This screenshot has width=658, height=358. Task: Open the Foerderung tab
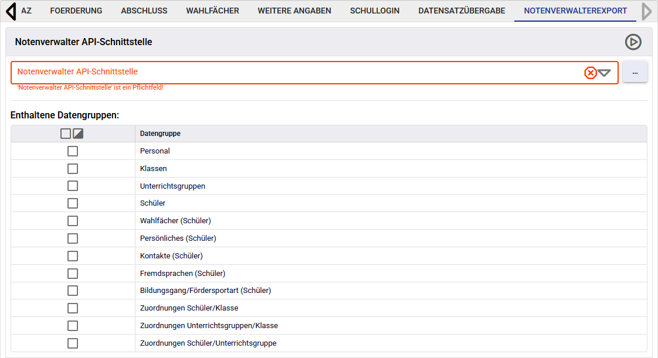tap(76, 11)
